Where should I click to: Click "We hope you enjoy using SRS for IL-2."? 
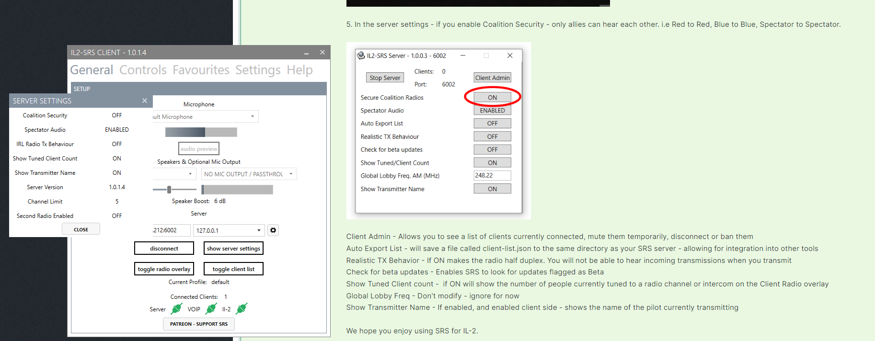pyautogui.click(x=412, y=331)
